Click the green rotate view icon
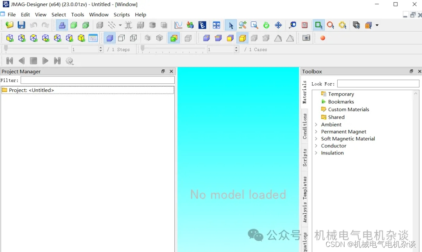Image resolution: width=422 pixels, height=252 pixels. pyautogui.click(x=266, y=25)
